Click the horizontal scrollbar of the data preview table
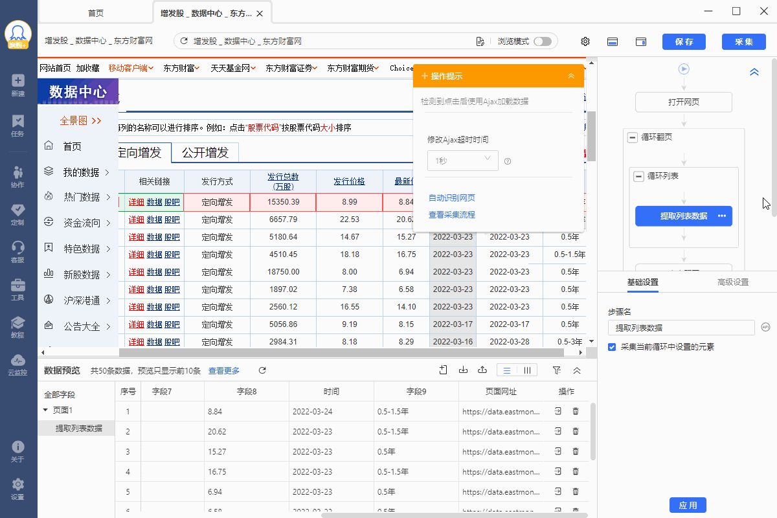The image size is (777, 518). click(x=455, y=515)
